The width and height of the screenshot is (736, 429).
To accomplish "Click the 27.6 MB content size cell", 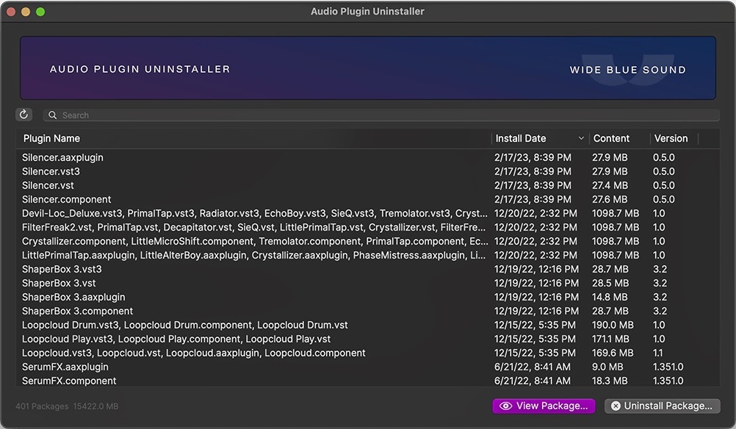I will [x=610, y=200].
